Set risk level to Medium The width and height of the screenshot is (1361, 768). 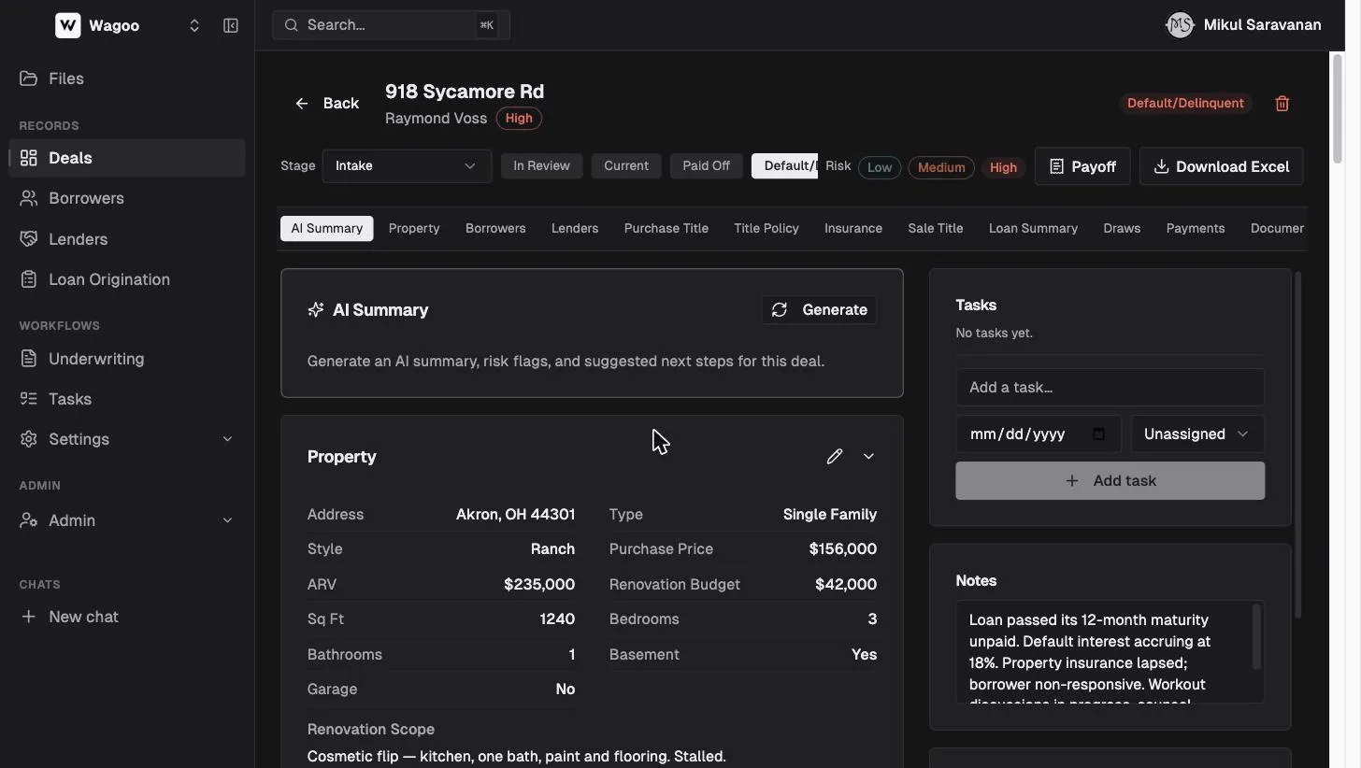point(941,167)
